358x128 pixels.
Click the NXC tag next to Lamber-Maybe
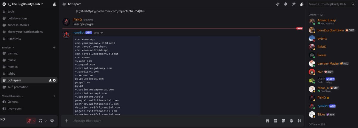(344, 63)
